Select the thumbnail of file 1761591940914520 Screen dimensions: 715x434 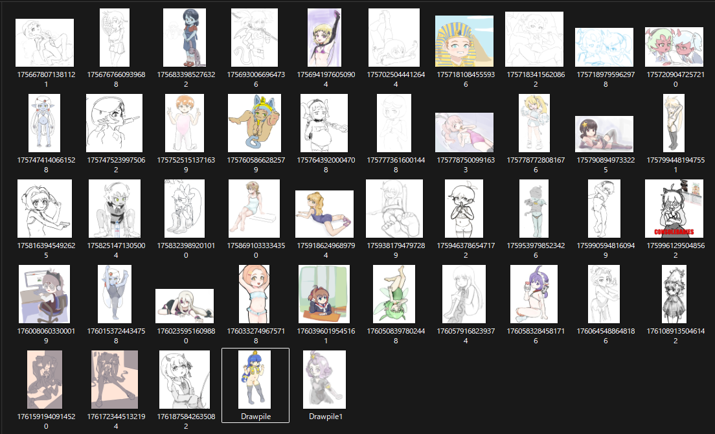tap(45, 380)
